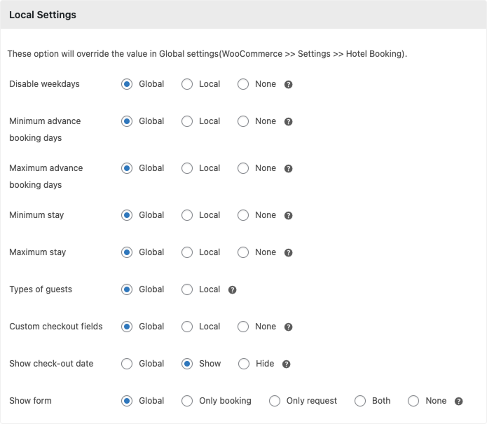The image size is (487, 424).
Task: Click help icon for Maximum advance booking days
Action: [x=288, y=169]
